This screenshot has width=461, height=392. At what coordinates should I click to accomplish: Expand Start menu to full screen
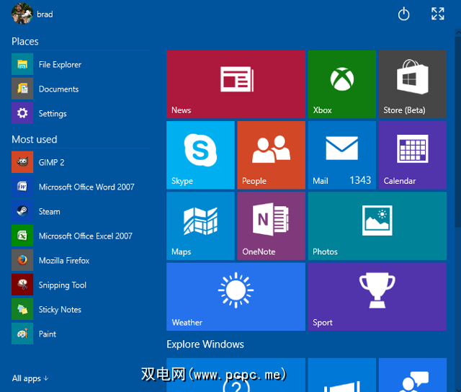click(x=438, y=14)
